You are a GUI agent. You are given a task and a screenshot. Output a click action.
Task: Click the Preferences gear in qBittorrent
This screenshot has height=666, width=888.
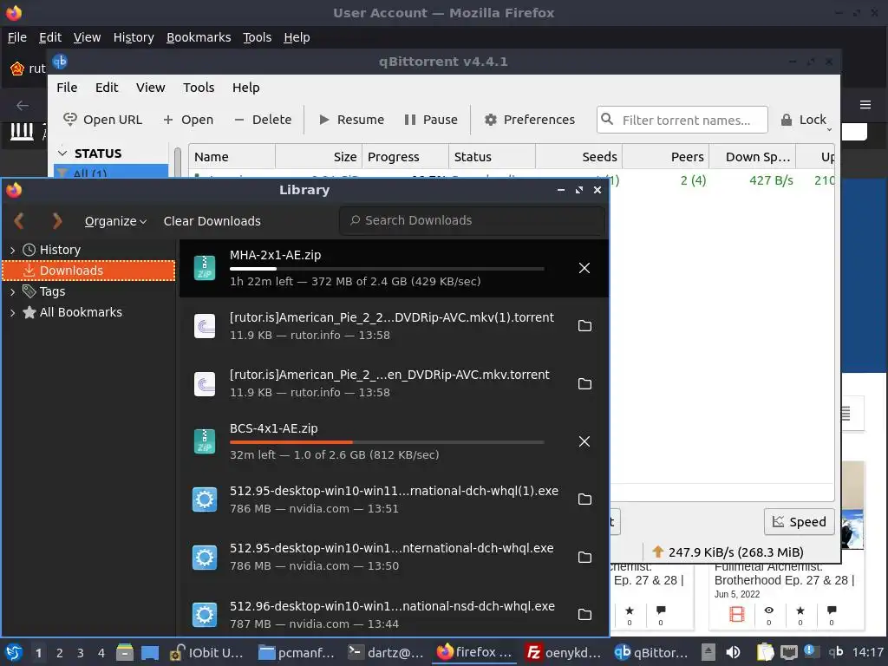[491, 120]
